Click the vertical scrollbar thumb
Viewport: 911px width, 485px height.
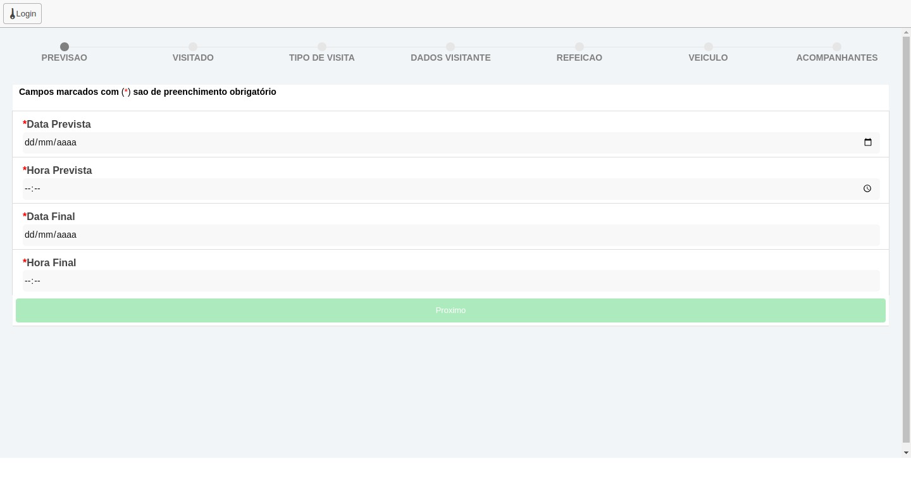pos(906,240)
